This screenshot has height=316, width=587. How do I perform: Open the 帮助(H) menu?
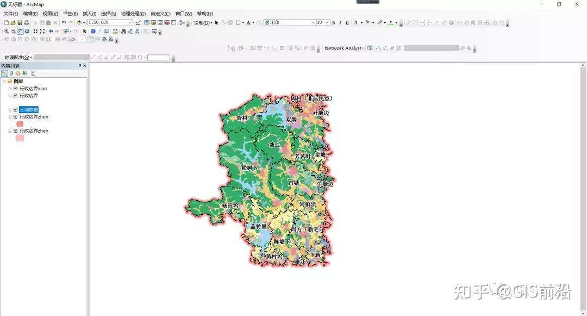click(x=205, y=14)
